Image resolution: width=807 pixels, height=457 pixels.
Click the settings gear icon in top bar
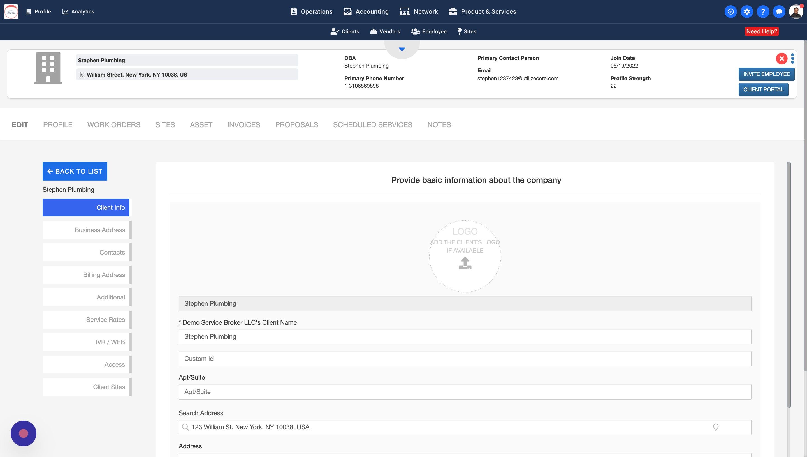746,11
